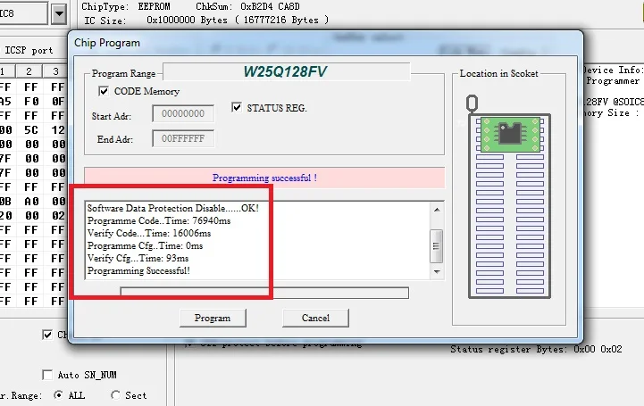This screenshot has width=644, height=406.
Task: Click 'Software Data Protection Disable......OK!' log line
Action: (x=173, y=208)
